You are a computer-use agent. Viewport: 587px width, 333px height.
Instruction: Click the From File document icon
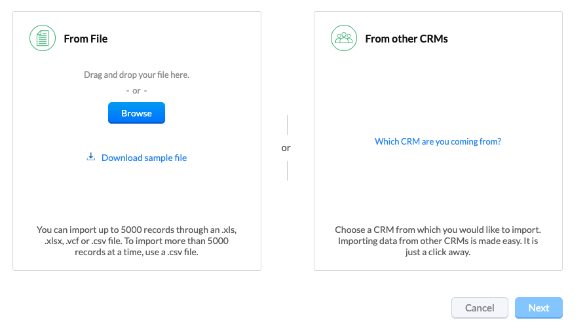point(43,38)
